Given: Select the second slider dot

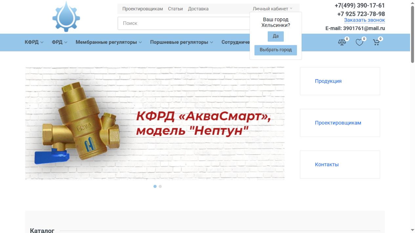Looking at the screenshot, I should point(160,187).
